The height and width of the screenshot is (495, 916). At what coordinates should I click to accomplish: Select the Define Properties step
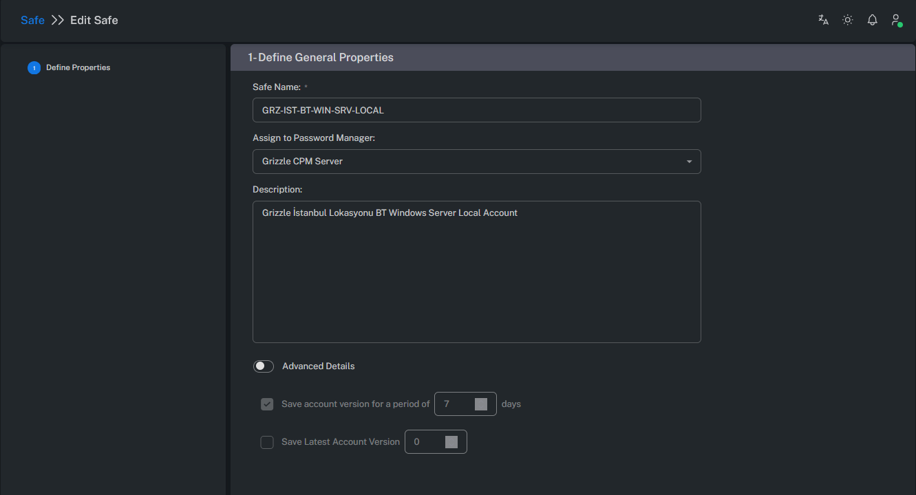pos(78,68)
